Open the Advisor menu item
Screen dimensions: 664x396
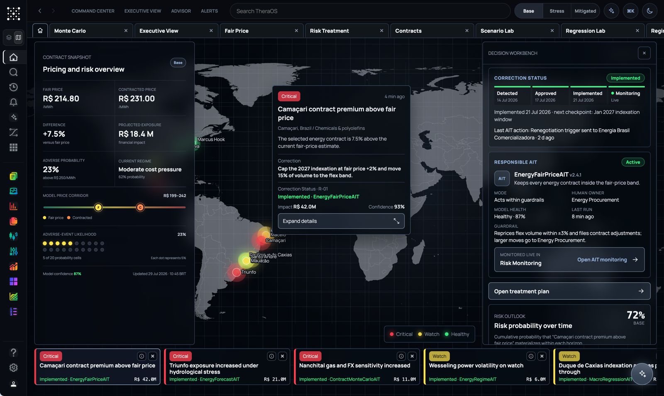click(x=181, y=11)
